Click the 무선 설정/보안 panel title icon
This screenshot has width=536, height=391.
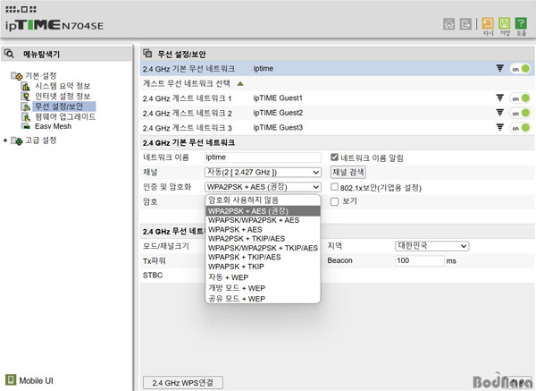(147, 53)
